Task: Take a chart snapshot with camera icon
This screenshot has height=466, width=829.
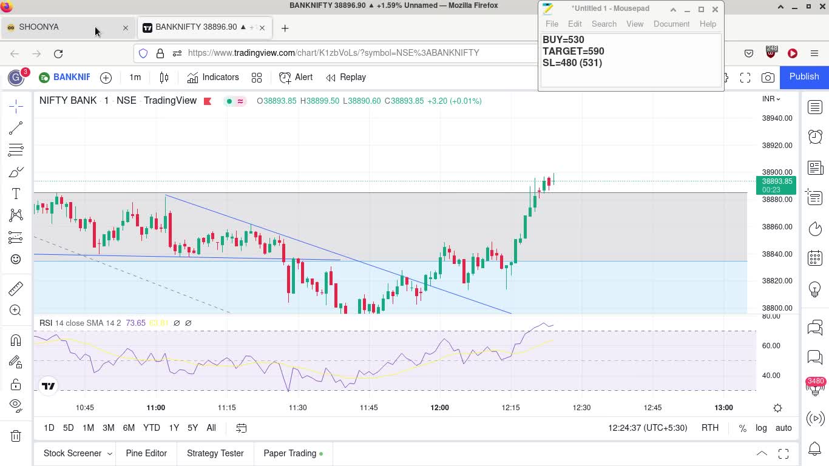Action: click(768, 78)
